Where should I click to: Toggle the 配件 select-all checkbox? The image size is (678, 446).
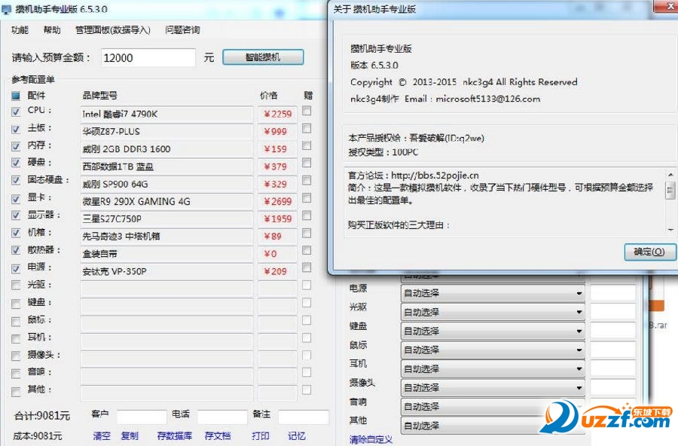(x=16, y=96)
